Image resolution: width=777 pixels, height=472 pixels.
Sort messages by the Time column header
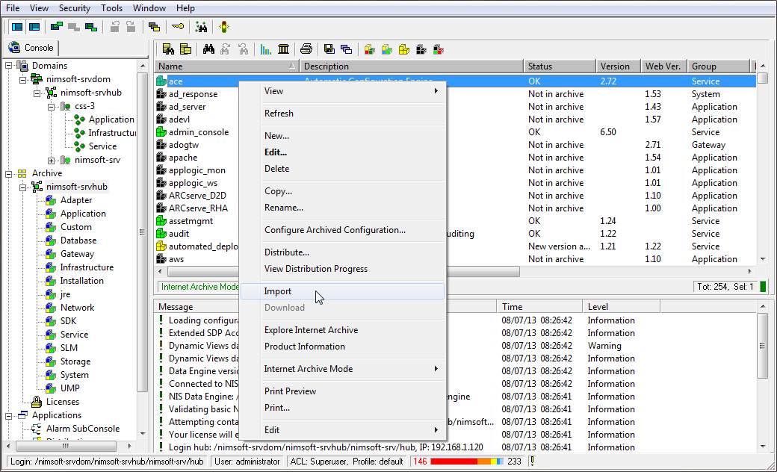(x=539, y=307)
